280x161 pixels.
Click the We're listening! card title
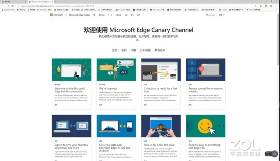point(108,88)
